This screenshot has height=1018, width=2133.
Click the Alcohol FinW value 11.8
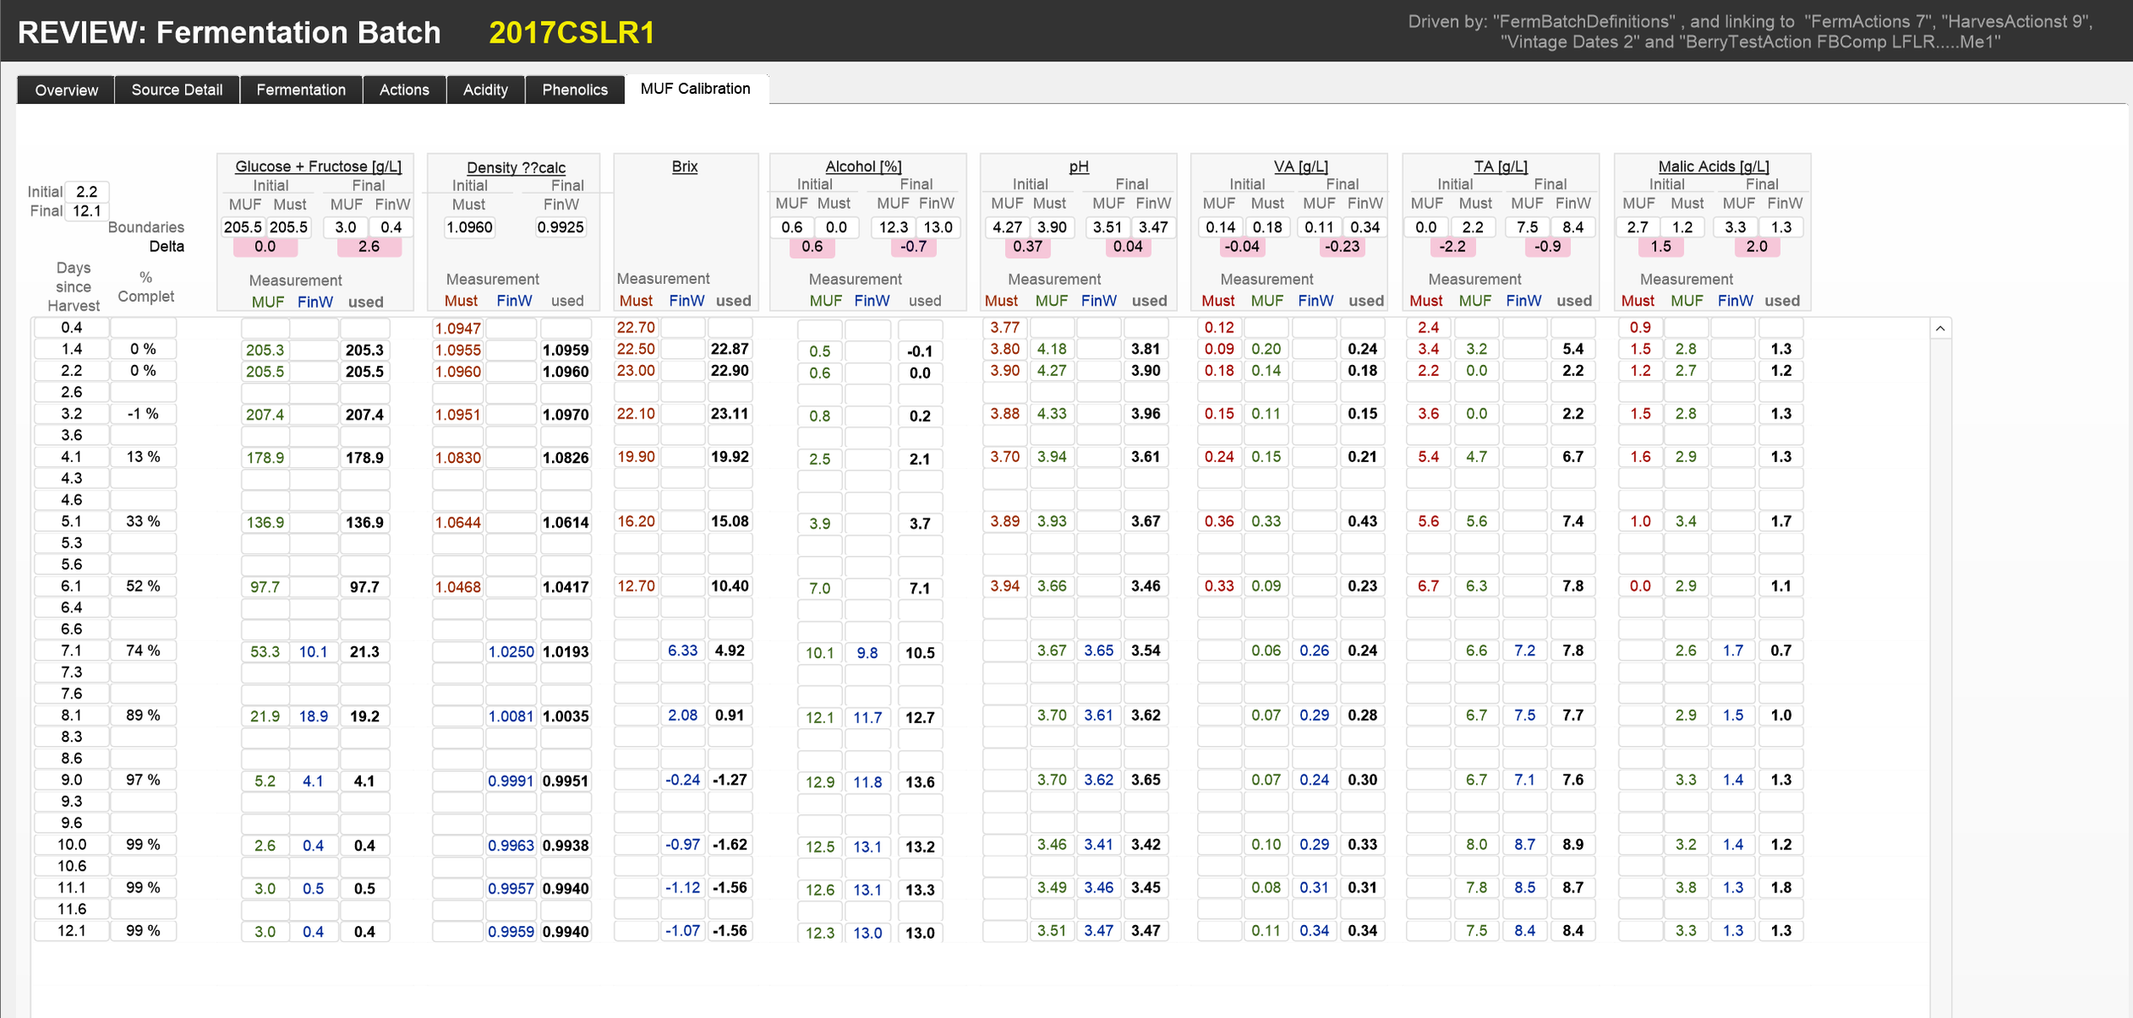(x=868, y=782)
